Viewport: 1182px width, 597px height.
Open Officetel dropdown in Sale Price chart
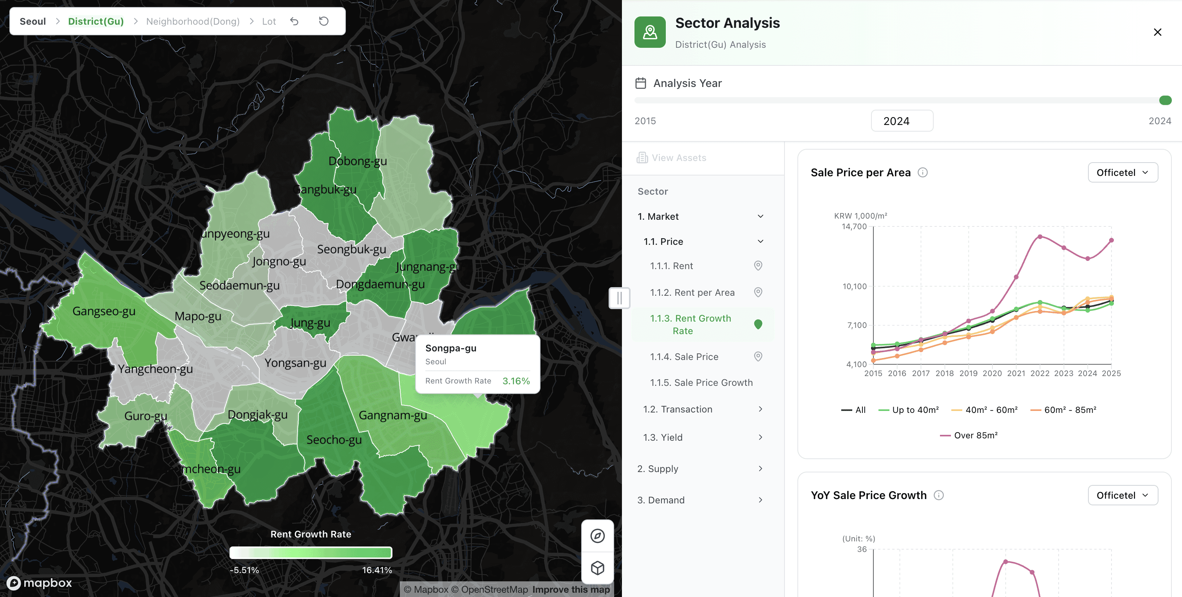pos(1122,172)
